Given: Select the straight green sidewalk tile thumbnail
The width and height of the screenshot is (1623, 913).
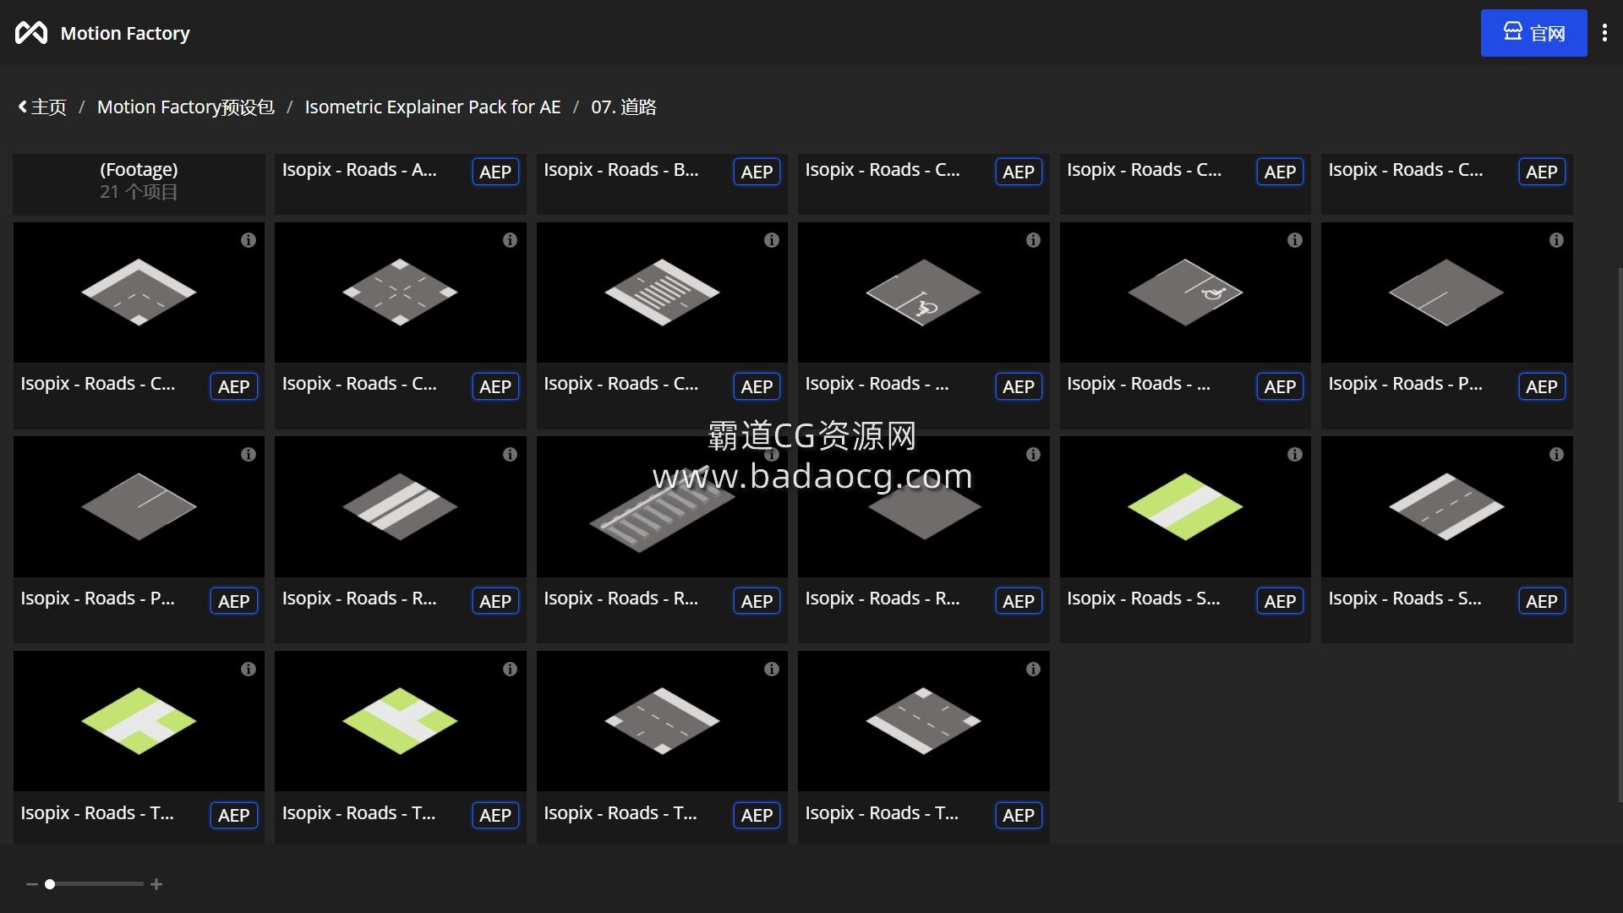Looking at the screenshot, I should tap(1185, 507).
